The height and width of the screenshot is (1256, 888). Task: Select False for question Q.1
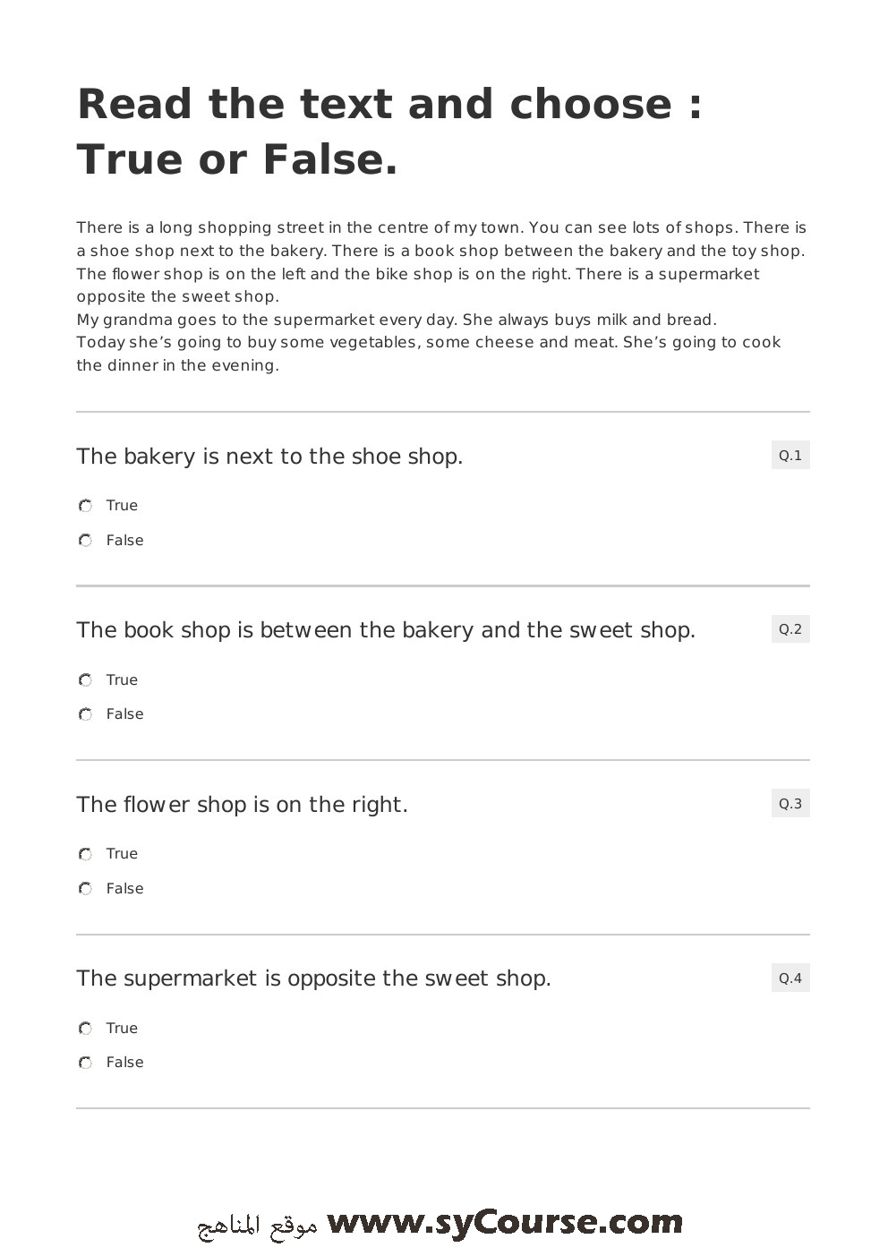tap(85, 541)
